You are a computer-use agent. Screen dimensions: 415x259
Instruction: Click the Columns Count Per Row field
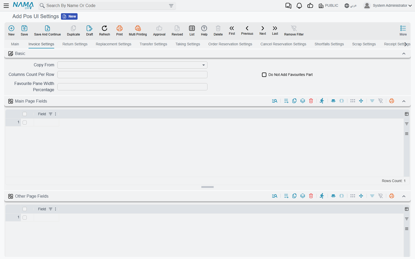tap(132, 75)
